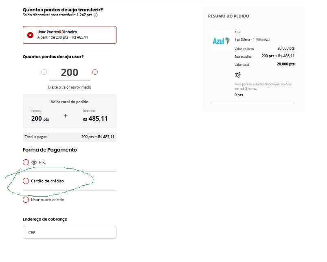Increase points with the plus button
Viewport: 327px width, 262px height.
[x=95, y=72]
